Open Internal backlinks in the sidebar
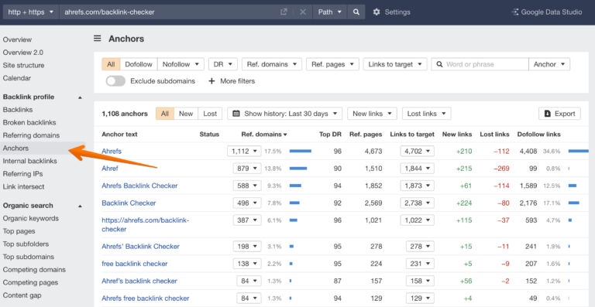The width and height of the screenshot is (595, 307). [29, 161]
